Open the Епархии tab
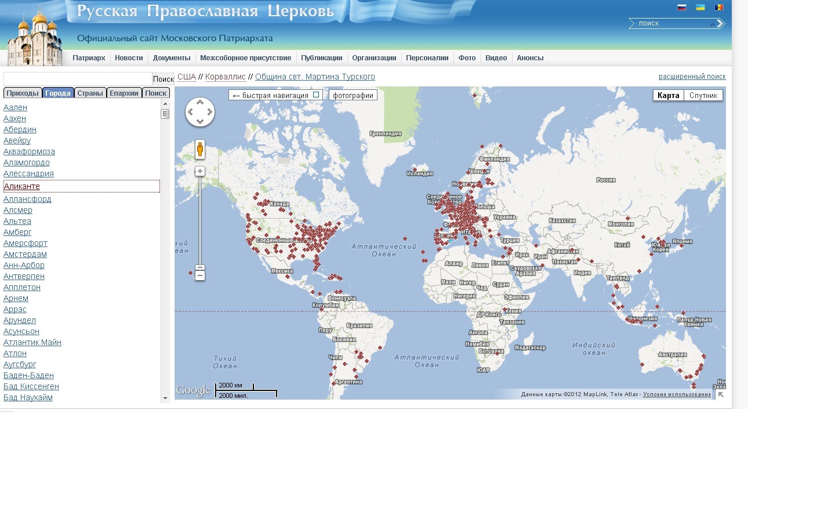The image size is (835, 522). pos(124,93)
